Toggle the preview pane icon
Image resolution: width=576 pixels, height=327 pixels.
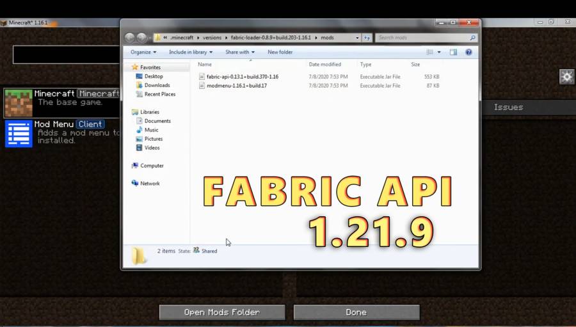pos(453,52)
